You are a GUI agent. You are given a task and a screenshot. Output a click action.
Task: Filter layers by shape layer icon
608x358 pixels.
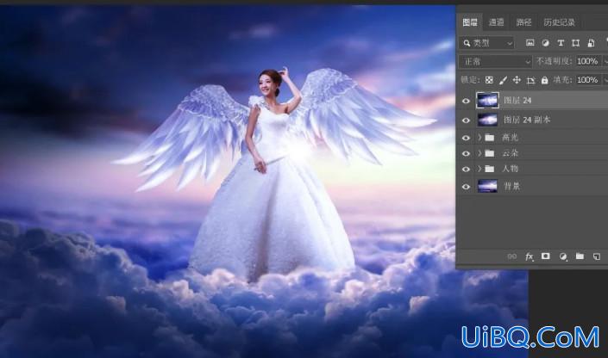click(575, 43)
